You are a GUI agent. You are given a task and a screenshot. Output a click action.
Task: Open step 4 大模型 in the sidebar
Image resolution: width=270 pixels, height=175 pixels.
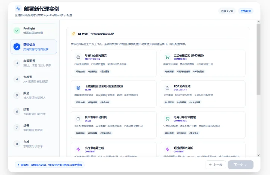[34, 79]
